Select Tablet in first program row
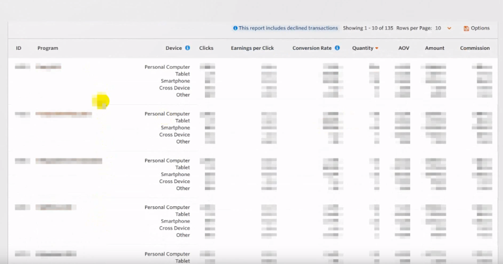The width and height of the screenshot is (503, 264). tap(182, 74)
